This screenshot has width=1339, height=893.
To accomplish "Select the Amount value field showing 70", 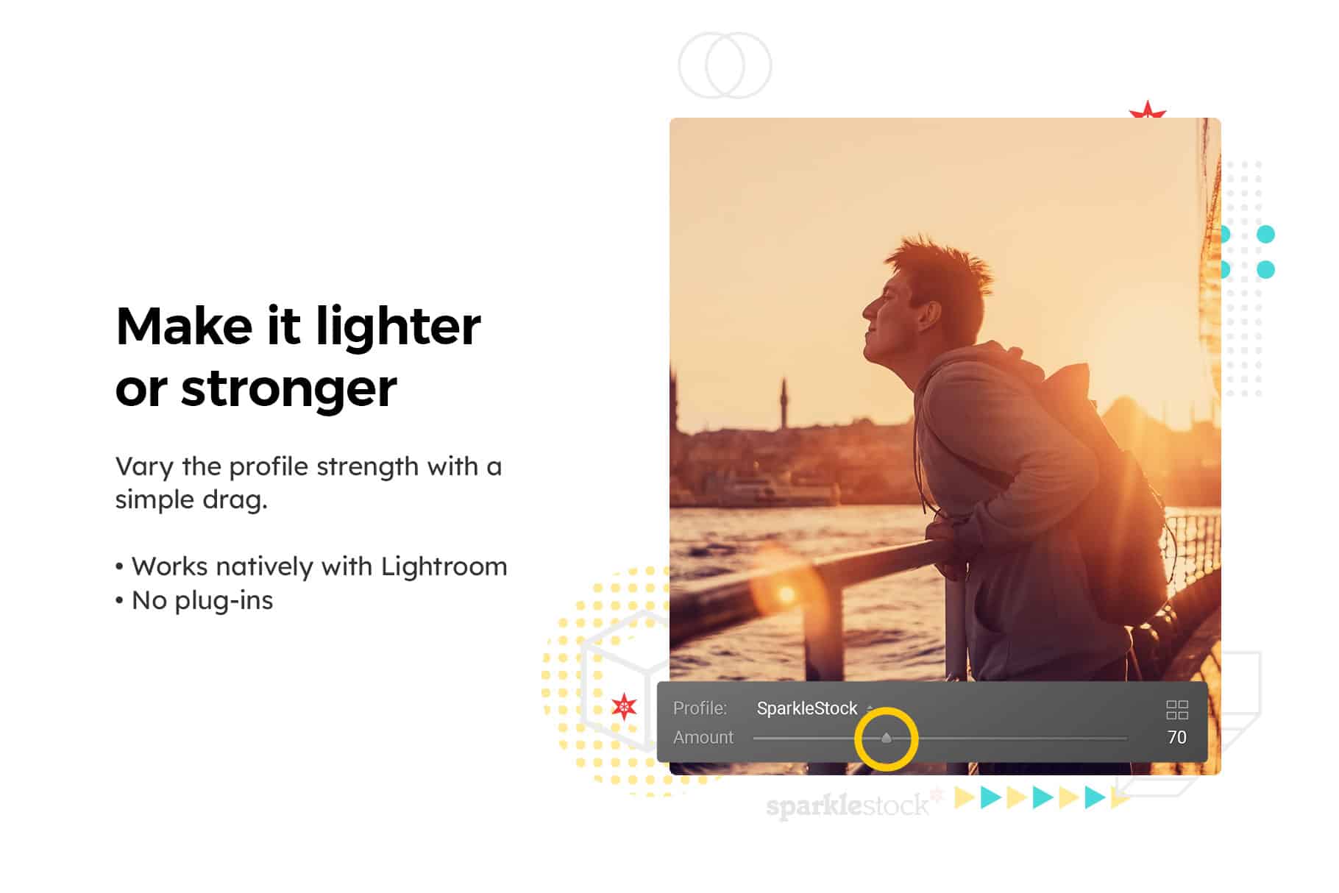I will coord(1176,737).
